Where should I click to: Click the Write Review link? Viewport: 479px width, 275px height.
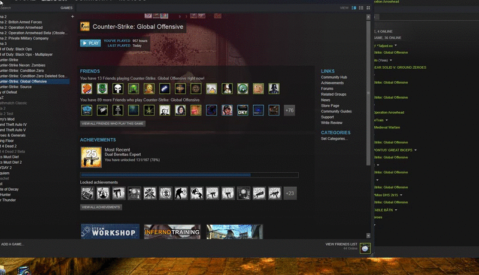point(332,123)
